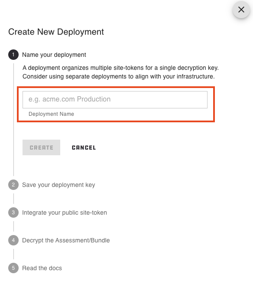Close the Create New Deployment dialog

pyautogui.click(x=241, y=10)
